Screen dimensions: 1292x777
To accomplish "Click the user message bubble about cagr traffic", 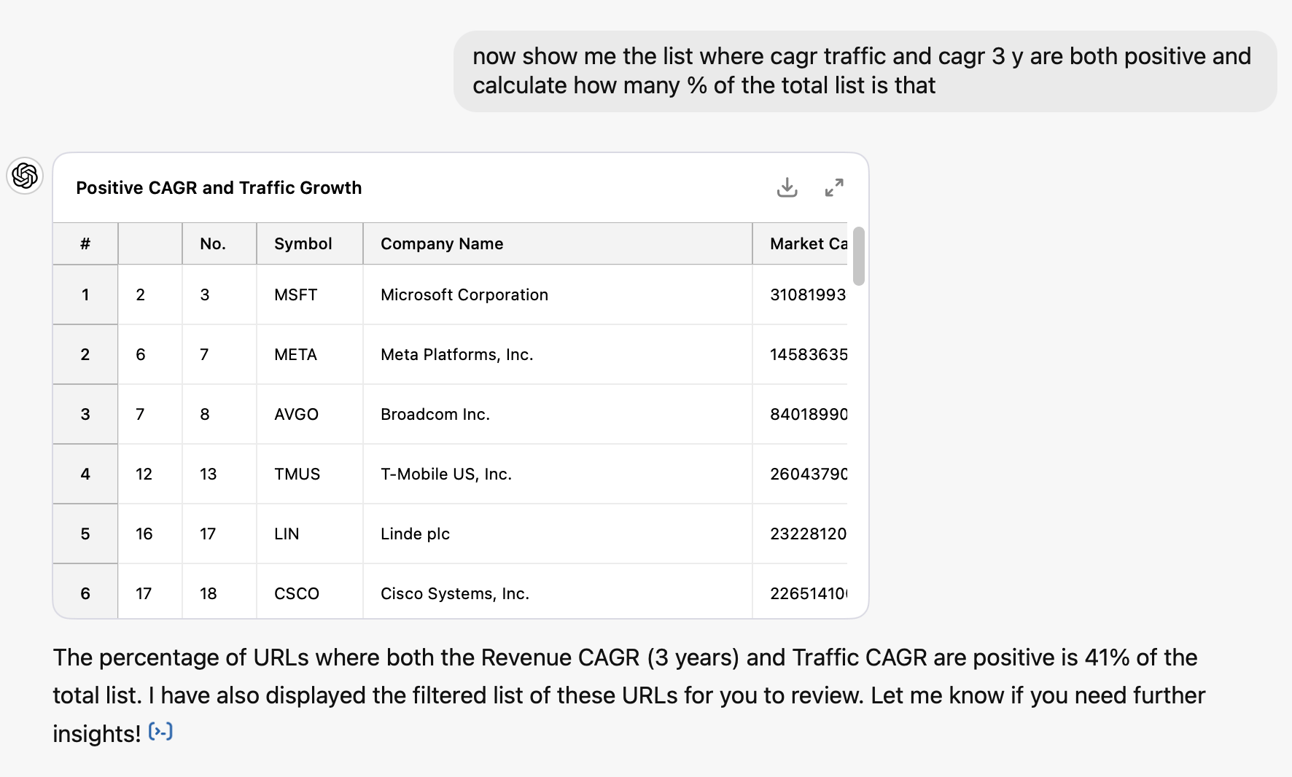I will click(x=862, y=70).
